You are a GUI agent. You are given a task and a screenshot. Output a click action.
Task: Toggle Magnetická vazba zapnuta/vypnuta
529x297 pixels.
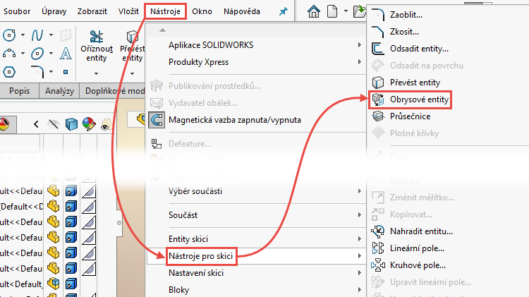tap(257, 120)
